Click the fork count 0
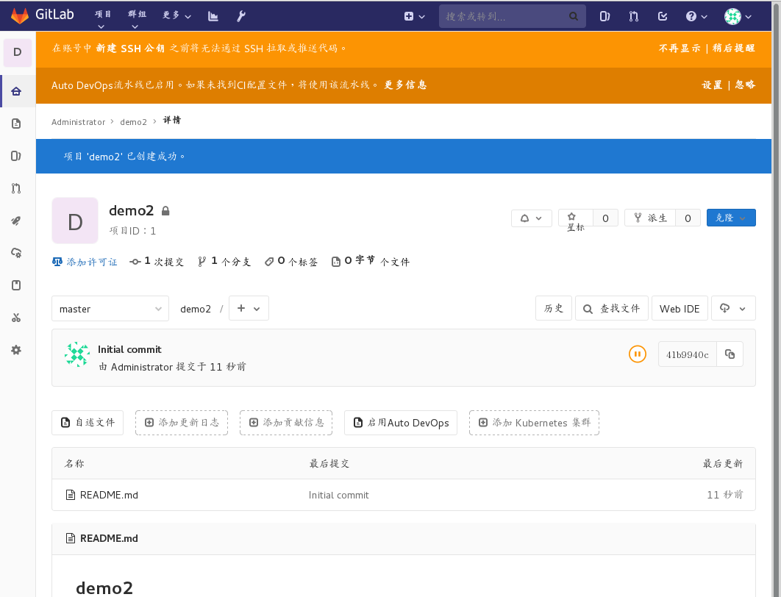This screenshot has height=597, width=781. click(688, 218)
